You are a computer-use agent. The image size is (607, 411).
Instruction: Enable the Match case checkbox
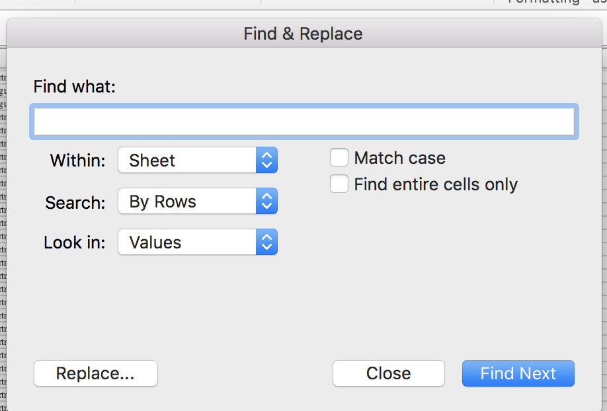[x=339, y=158]
